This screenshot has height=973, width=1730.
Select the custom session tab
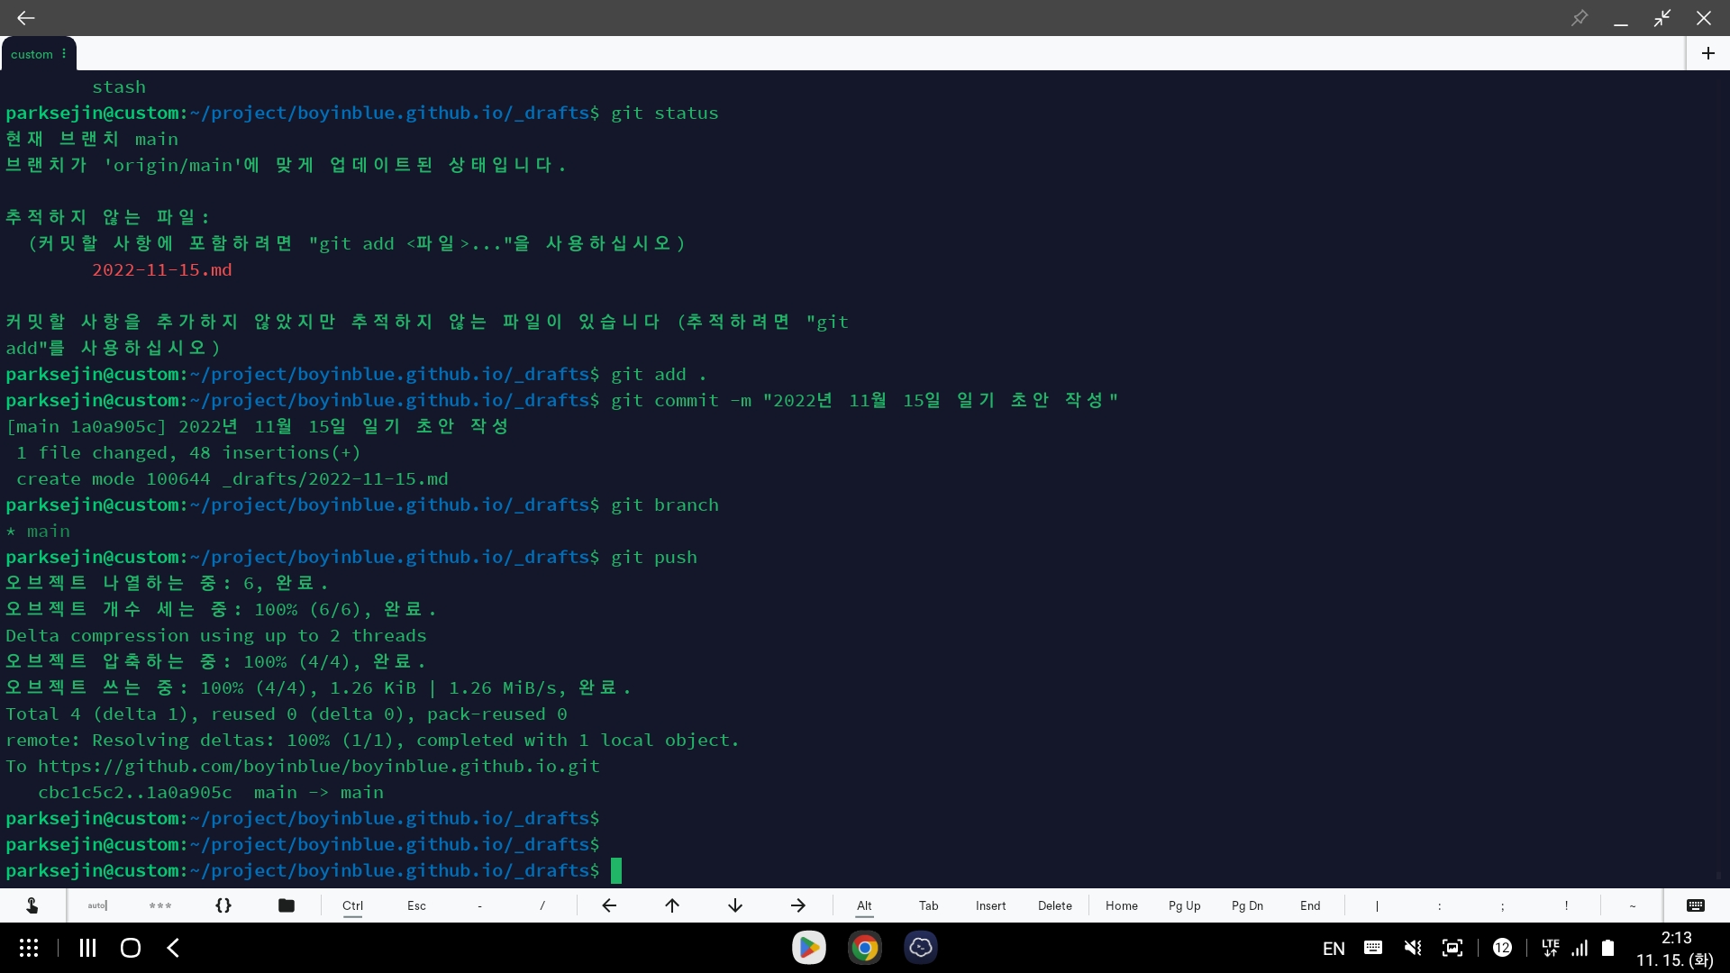click(x=32, y=54)
